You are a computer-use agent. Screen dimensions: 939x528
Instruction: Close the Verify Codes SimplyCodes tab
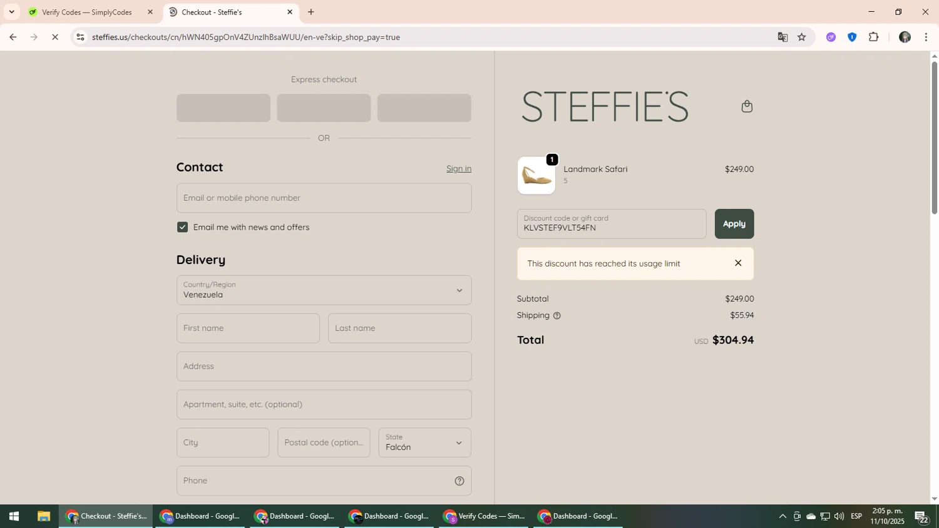[150, 12]
